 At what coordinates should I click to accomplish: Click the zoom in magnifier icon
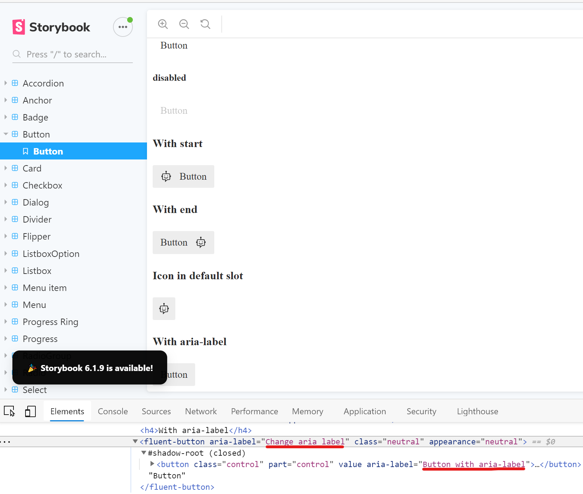(x=163, y=24)
